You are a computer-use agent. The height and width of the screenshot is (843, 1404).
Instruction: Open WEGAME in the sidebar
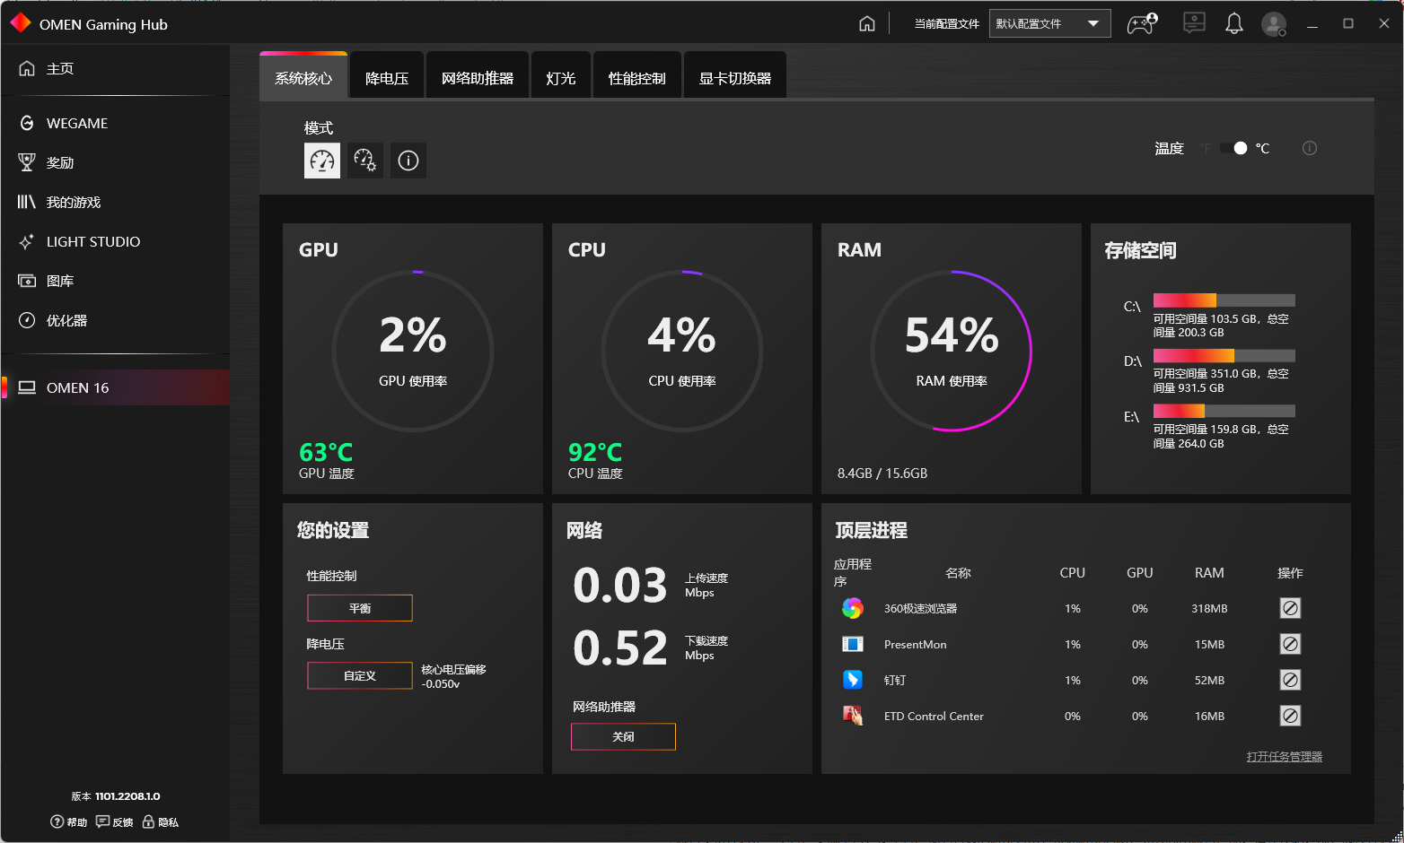[116, 123]
